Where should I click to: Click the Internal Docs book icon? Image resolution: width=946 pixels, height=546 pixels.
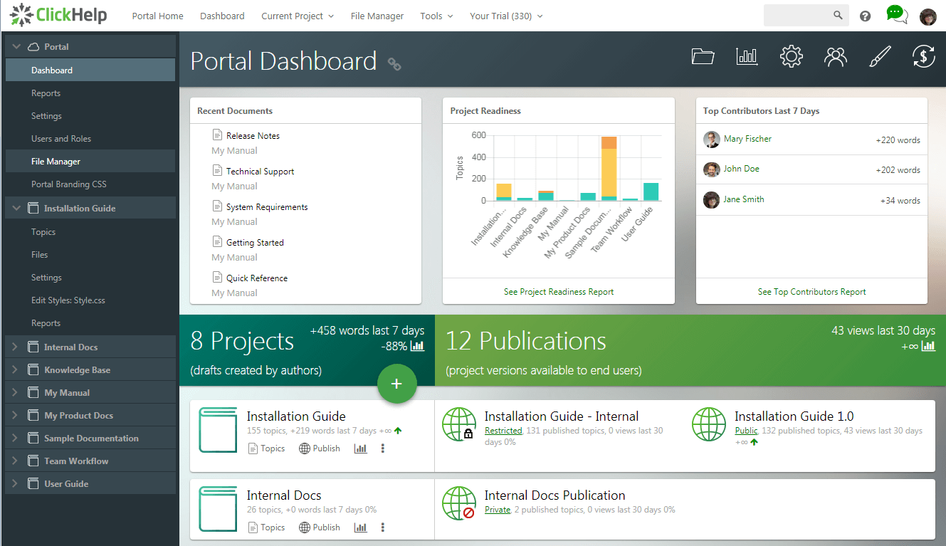[217, 509]
